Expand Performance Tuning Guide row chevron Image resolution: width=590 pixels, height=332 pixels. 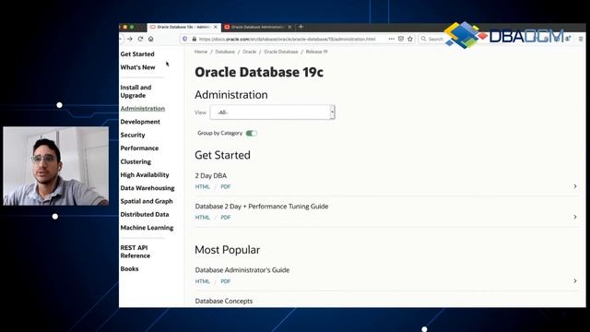[575, 218]
